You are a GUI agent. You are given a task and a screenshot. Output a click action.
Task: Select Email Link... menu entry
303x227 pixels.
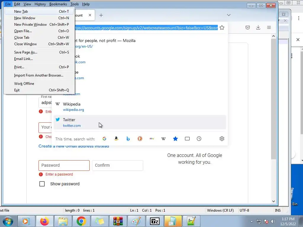pyautogui.click(x=39, y=59)
